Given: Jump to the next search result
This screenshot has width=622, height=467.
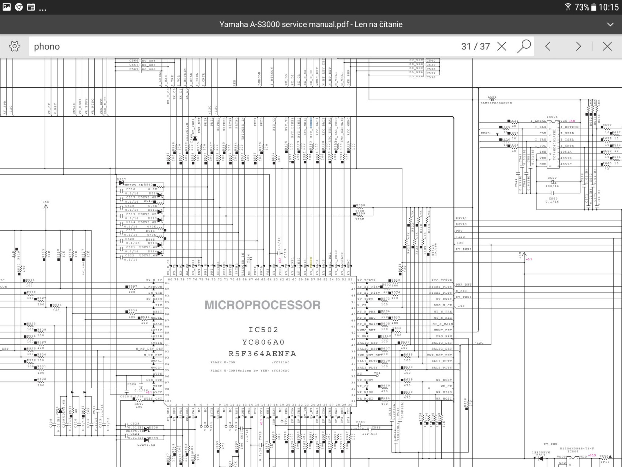Looking at the screenshot, I should click(578, 46).
